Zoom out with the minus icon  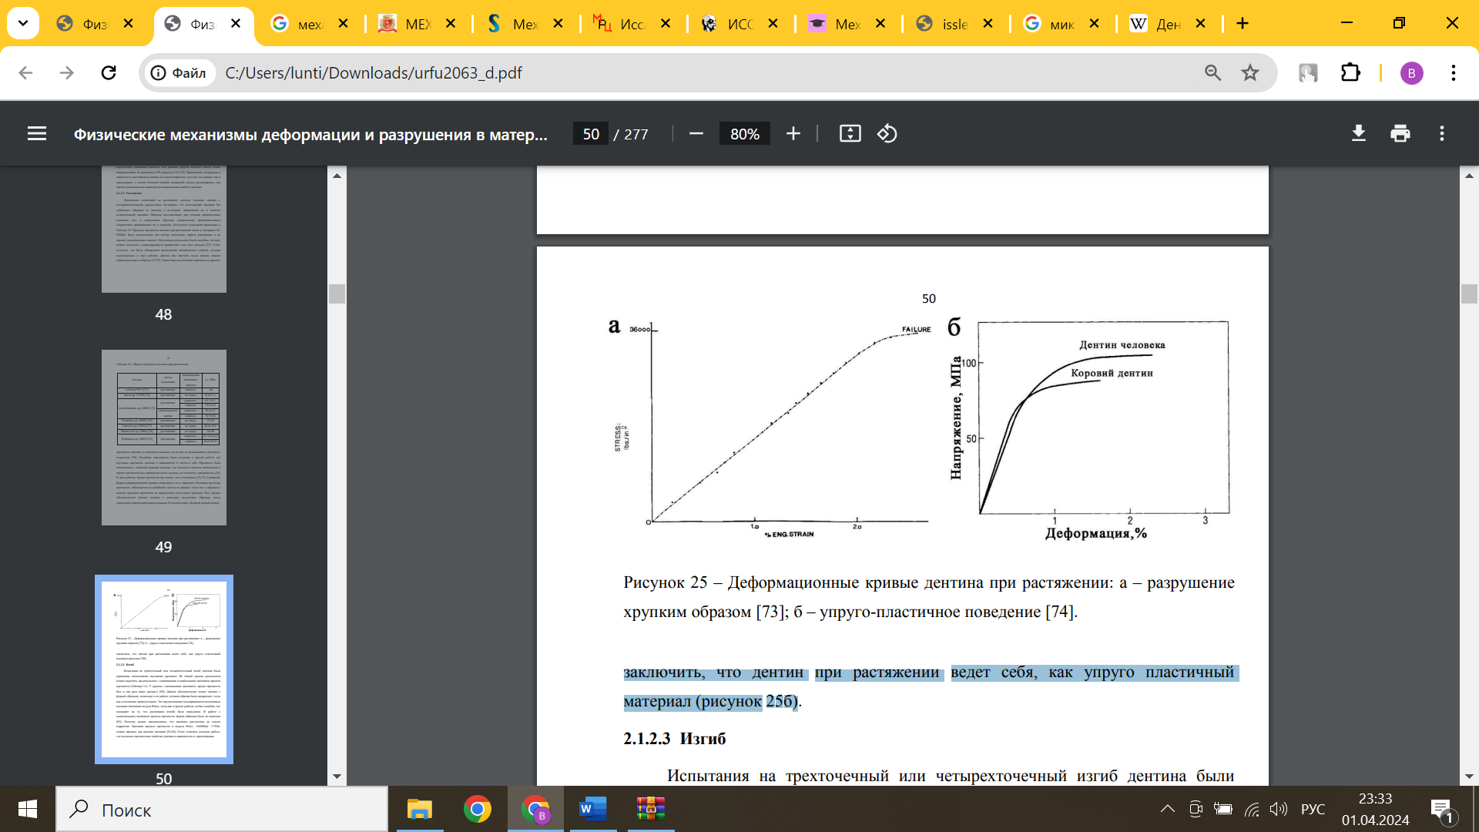tap(696, 134)
